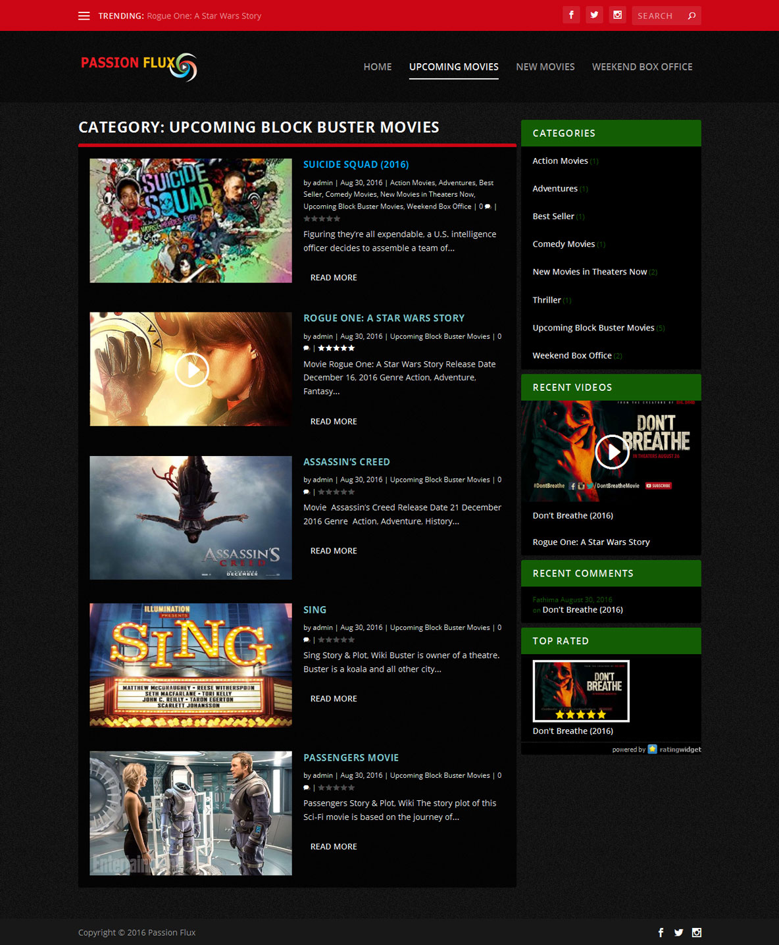Open the Twitter icon in red header
This screenshot has height=945, width=779.
pyautogui.click(x=594, y=15)
